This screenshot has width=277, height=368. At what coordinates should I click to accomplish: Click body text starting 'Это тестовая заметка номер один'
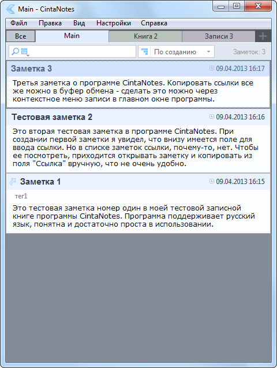click(133, 216)
